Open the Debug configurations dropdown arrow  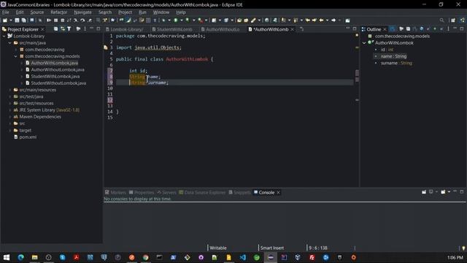click(x=169, y=20)
